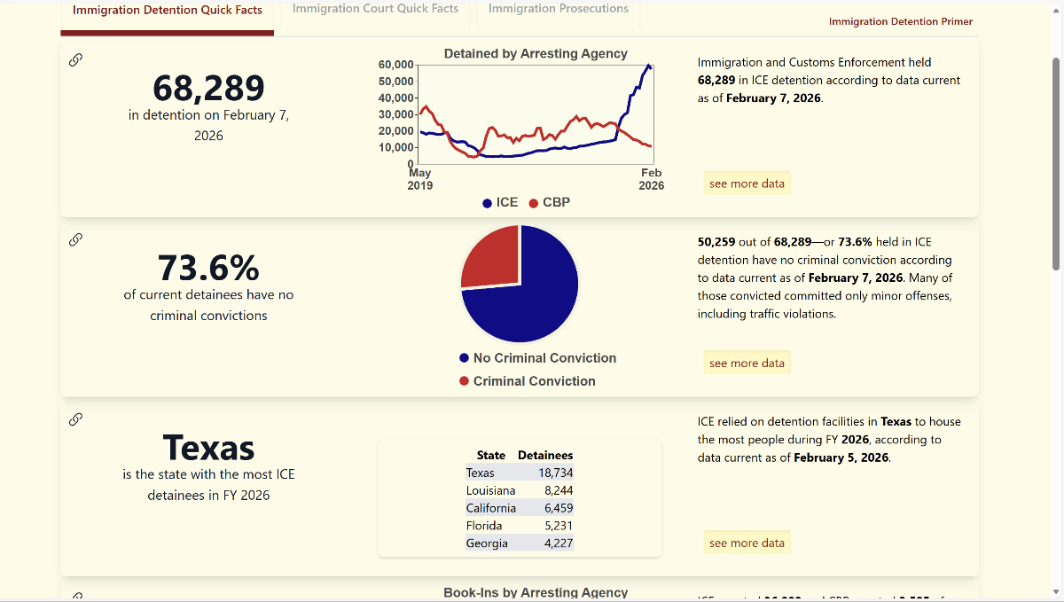Click see more data for Texas detainees
This screenshot has width=1064, height=602.
pyautogui.click(x=747, y=543)
